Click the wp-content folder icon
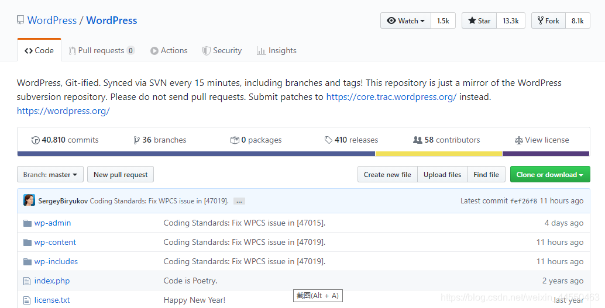Image resolution: width=605 pixels, height=308 pixels. [x=27, y=243]
